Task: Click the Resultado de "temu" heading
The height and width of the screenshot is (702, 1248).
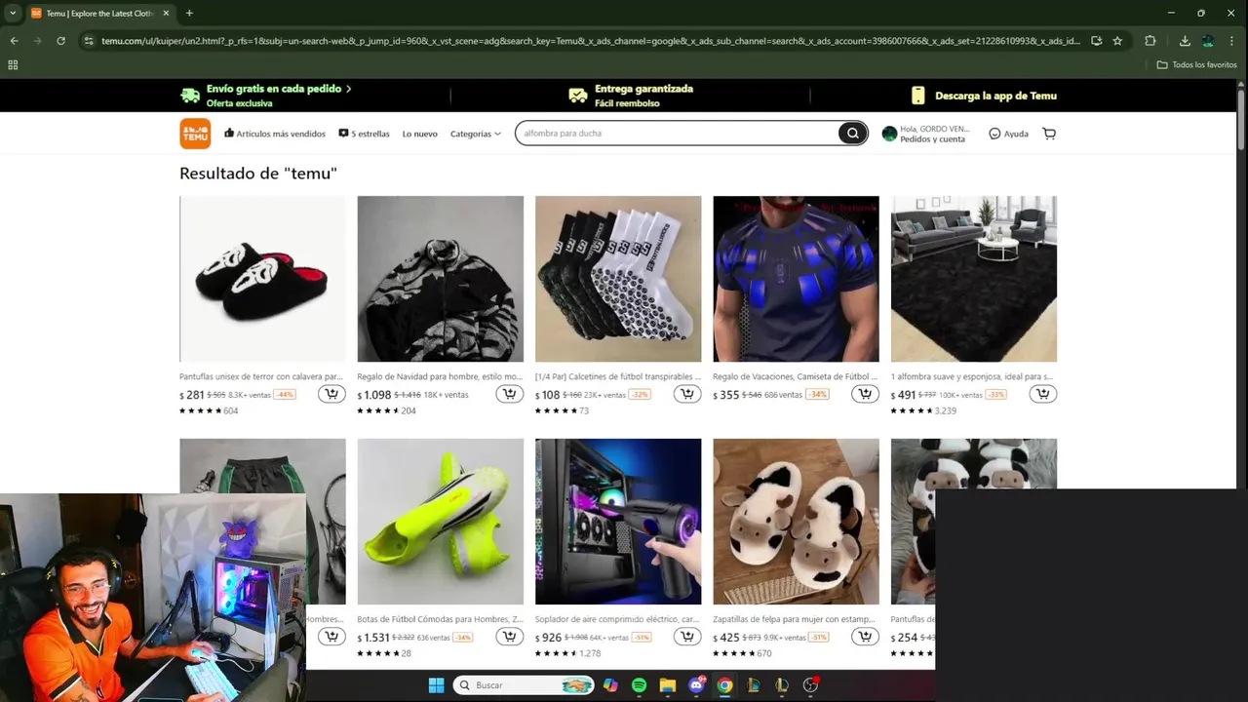Action: [x=258, y=173]
